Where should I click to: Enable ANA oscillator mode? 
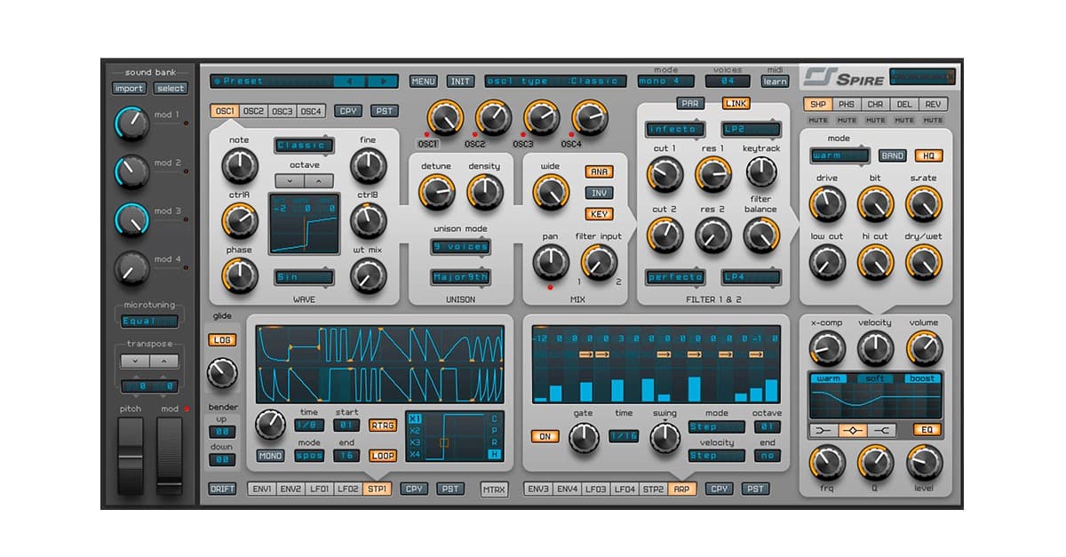598,172
